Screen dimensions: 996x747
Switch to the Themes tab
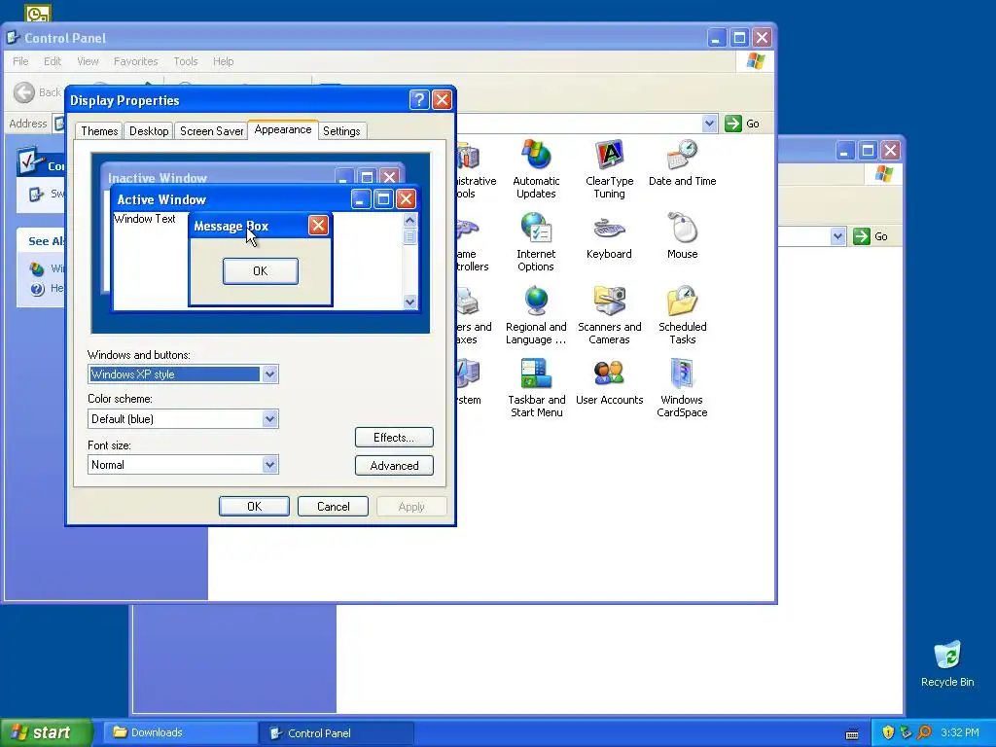click(99, 131)
